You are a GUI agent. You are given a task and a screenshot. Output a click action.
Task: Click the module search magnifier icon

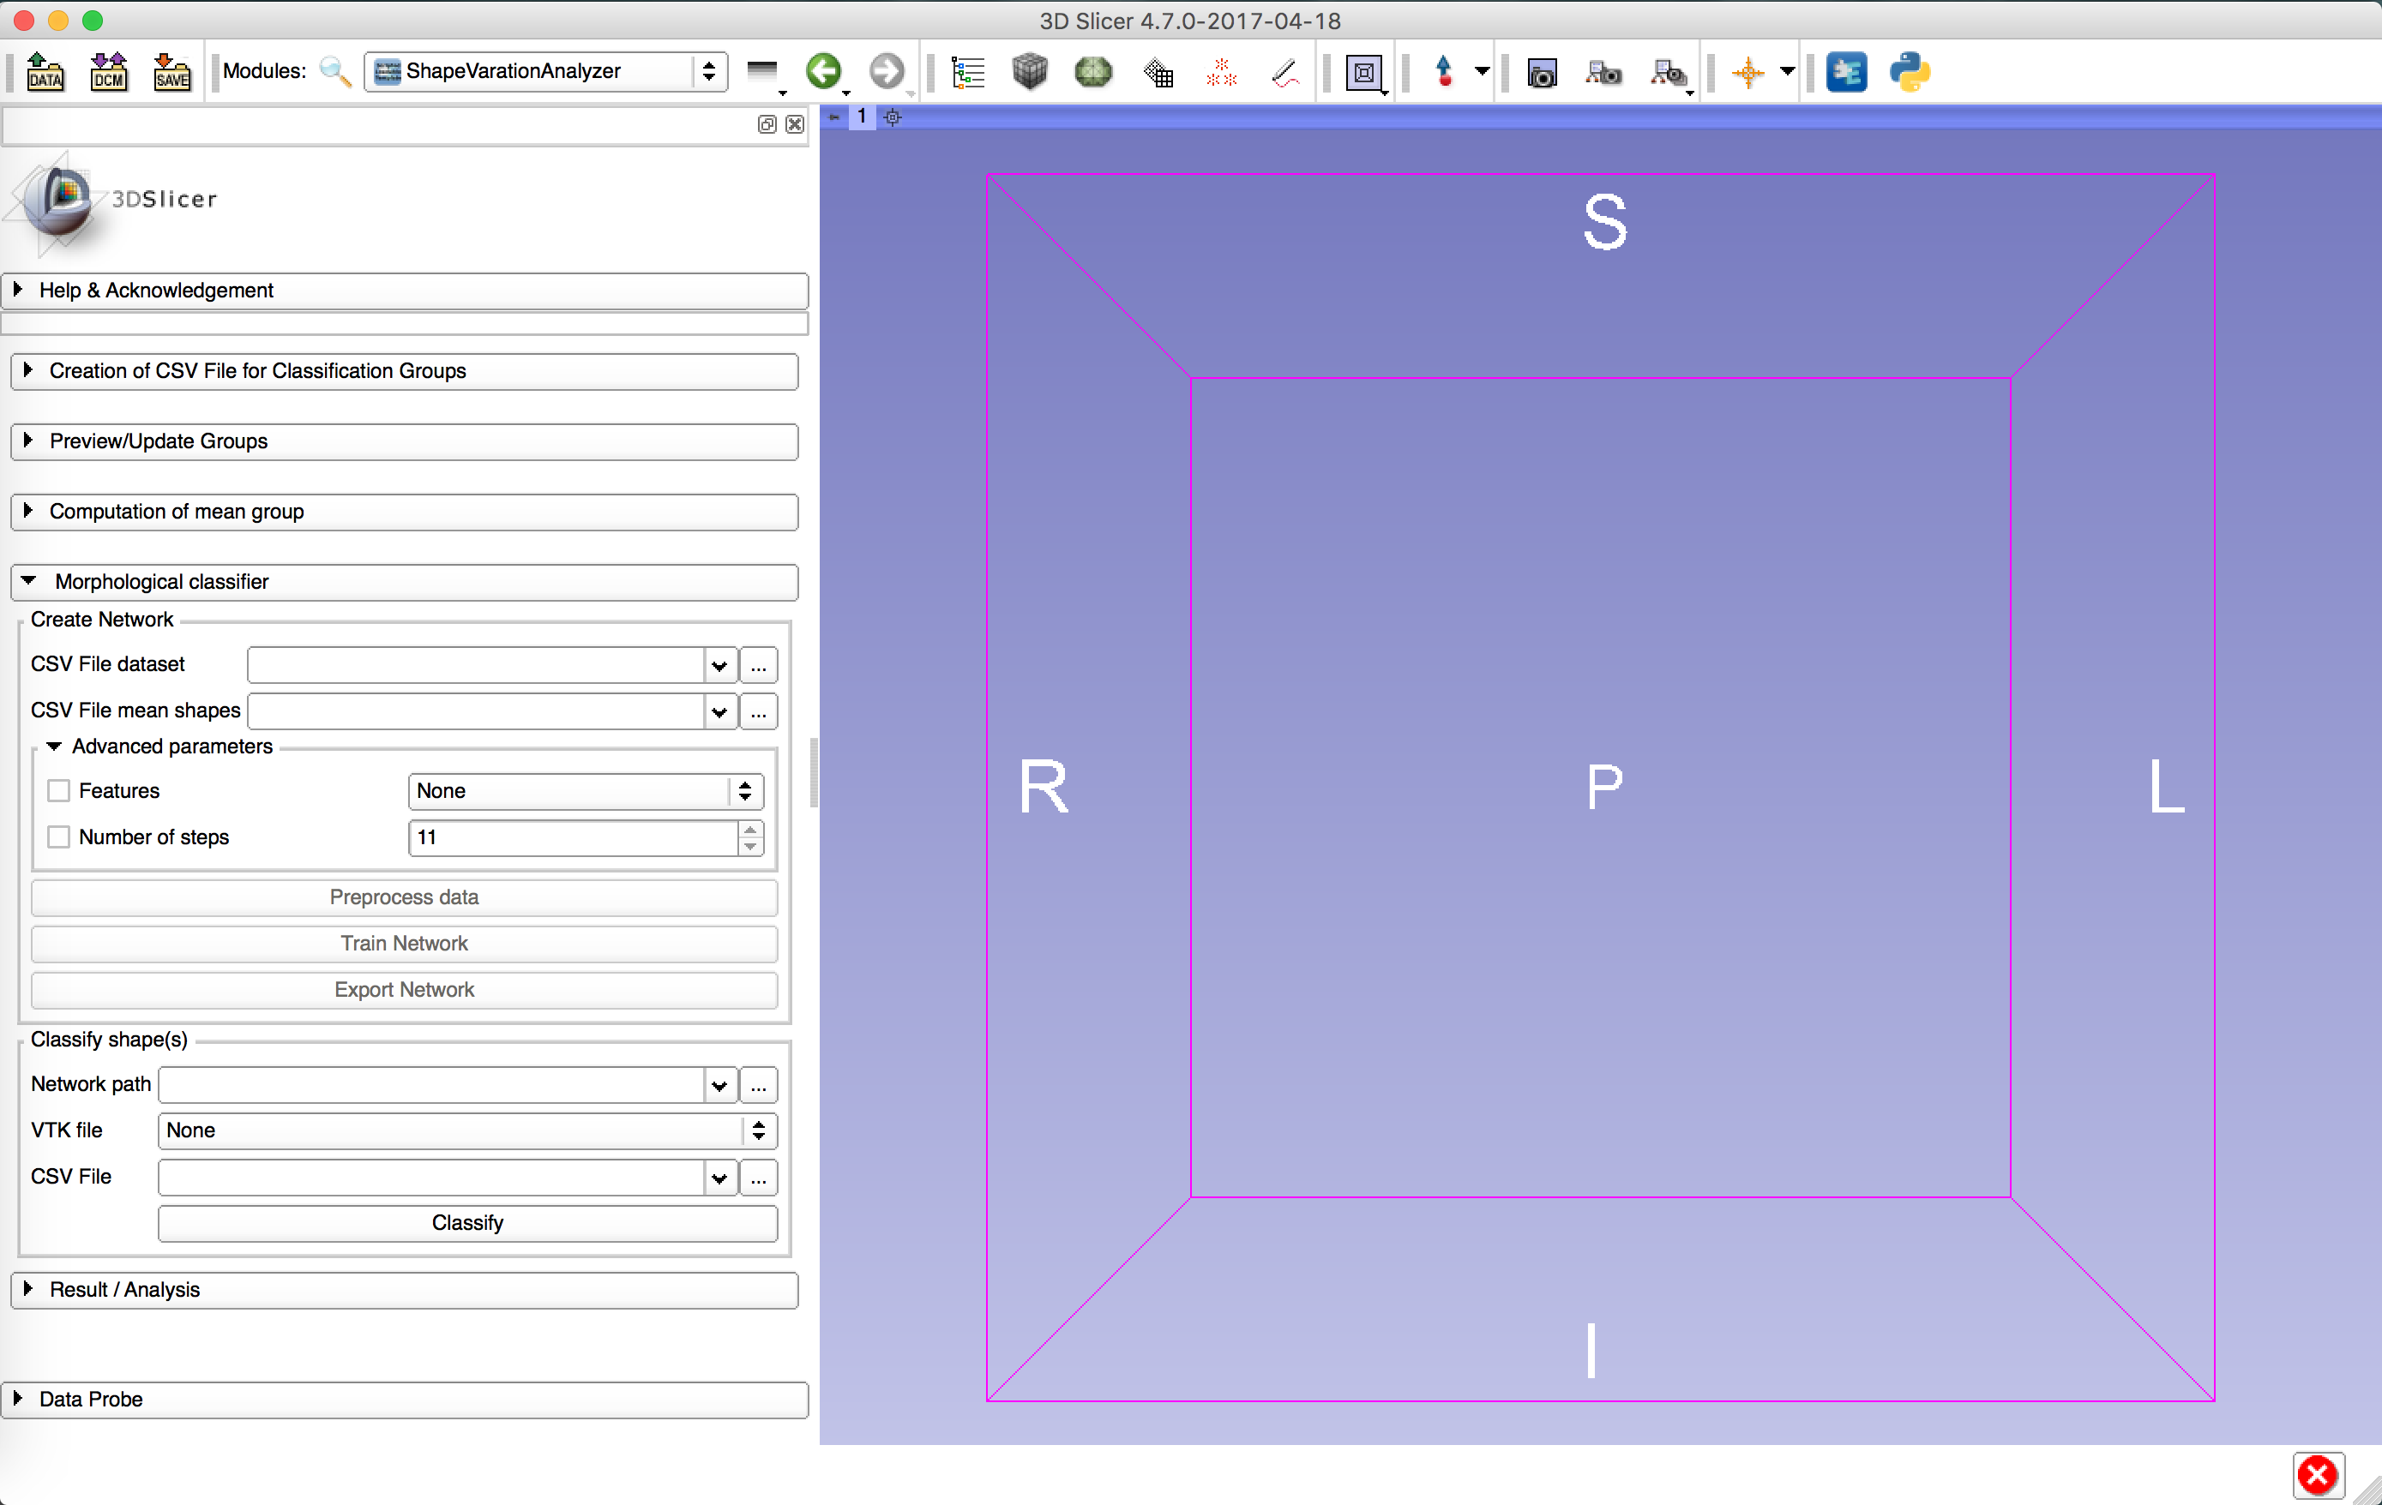click(335, 71)
